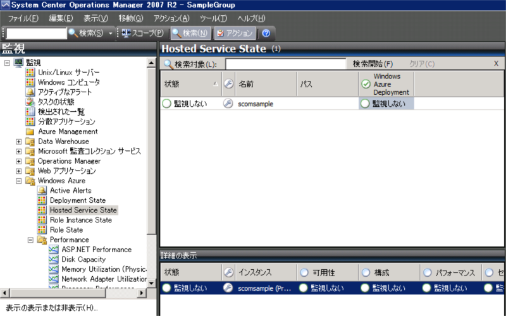
Task: Click the パフォーマンス column header
Action: coord(451,273)
